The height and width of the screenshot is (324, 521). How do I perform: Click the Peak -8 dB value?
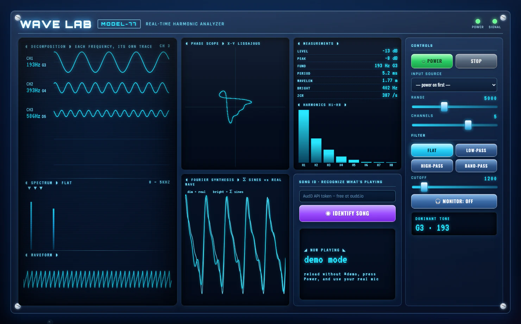[391, 58]
